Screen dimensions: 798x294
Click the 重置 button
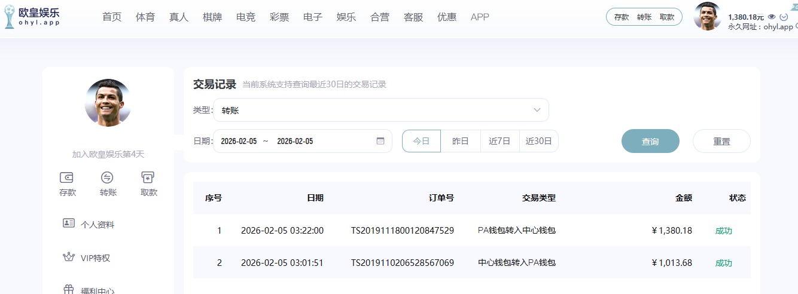(721, 141)
